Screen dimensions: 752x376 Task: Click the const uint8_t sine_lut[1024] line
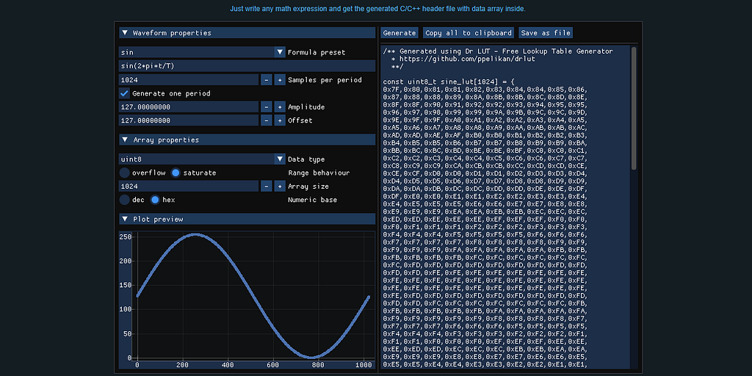pos(449,82)
